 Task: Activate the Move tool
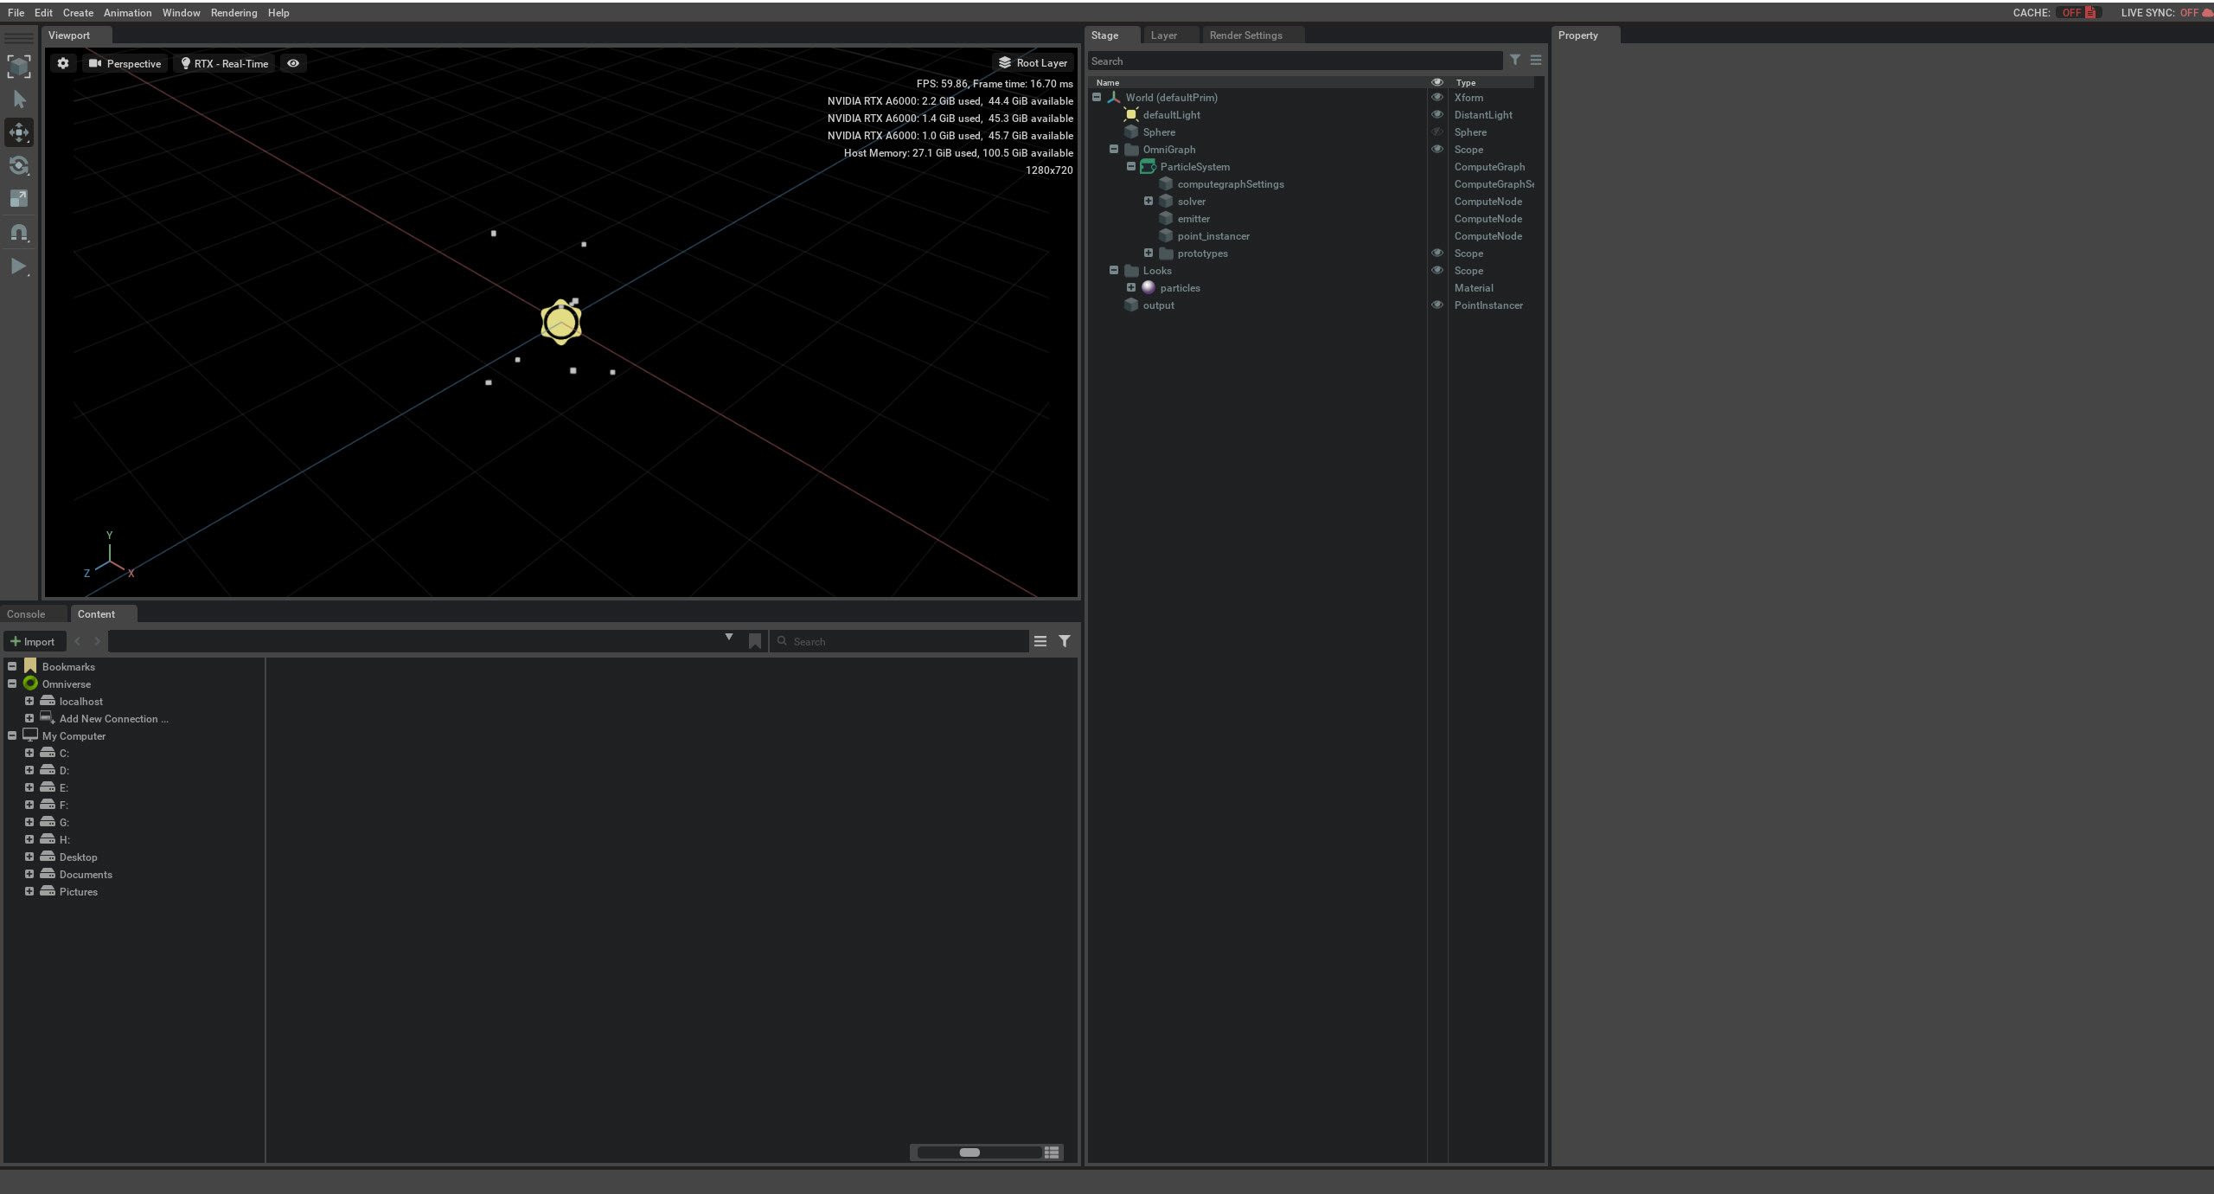pyautogui.click(x=19, y=132)
